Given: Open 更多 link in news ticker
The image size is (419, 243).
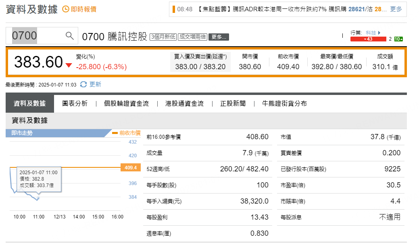Looking at the screenshot, I should (396, 9).
